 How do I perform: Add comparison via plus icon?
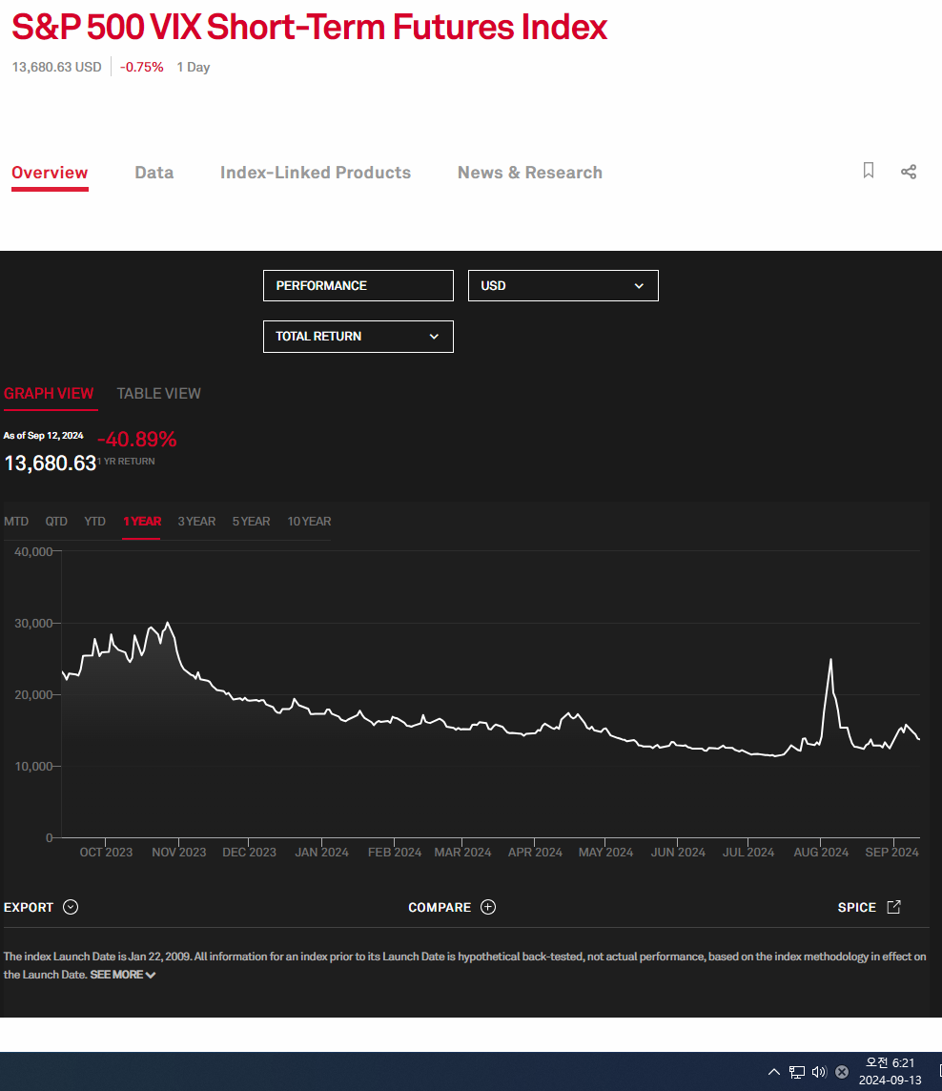(x=488, y=907)
